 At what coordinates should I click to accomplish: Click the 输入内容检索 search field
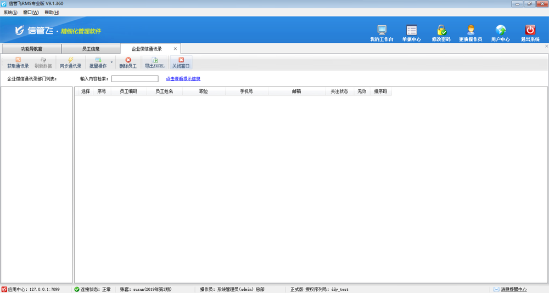pyautogui.click(x=135, y=79)
